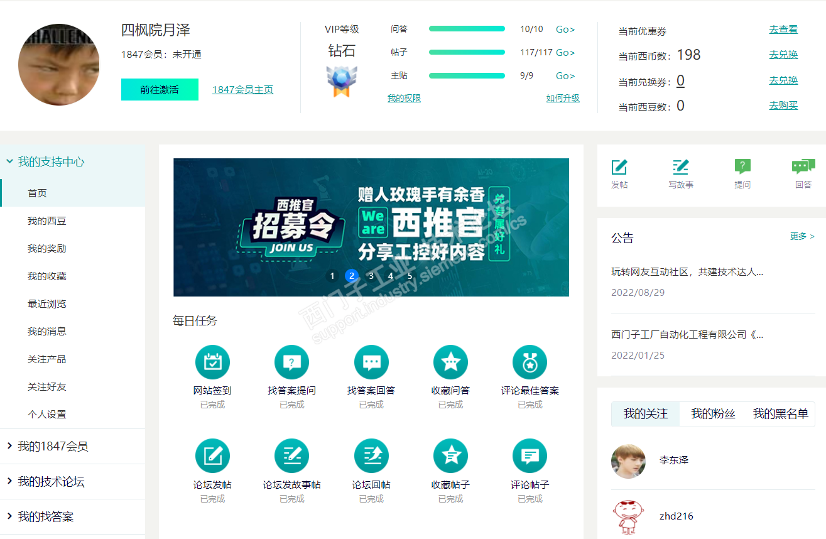Show banner slide 3
This screenshot has height=539, width=826.
(x=371, y=276)
